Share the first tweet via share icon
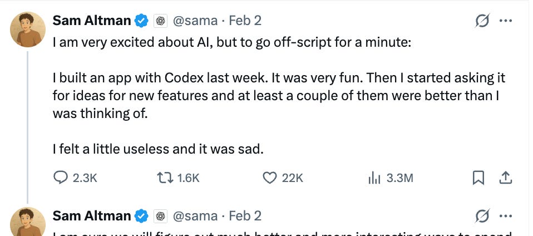The width and height of the screenshot is (533, 236). (x=505, y=178)
